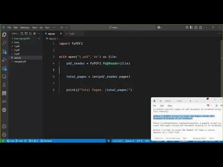The image size is (223, 167).
Task: Close the app.py editor tab
Action: (x=61, y=34)
